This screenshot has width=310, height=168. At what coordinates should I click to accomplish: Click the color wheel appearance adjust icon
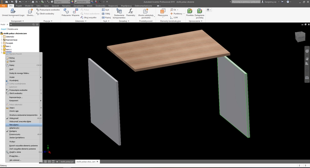coord(72,2)
